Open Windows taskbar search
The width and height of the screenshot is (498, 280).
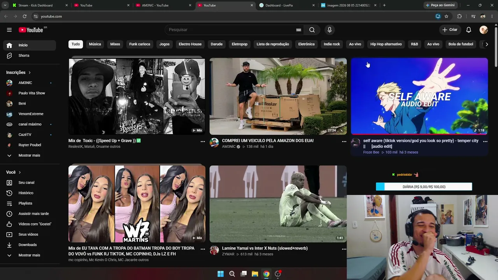(x=232, y=274)
